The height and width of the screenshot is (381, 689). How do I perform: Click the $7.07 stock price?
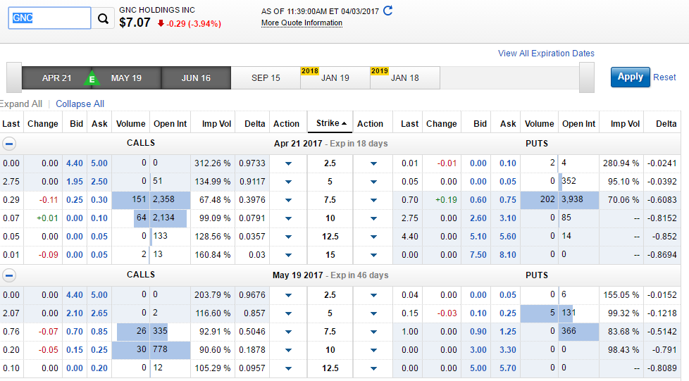click(x=135, y=23)
